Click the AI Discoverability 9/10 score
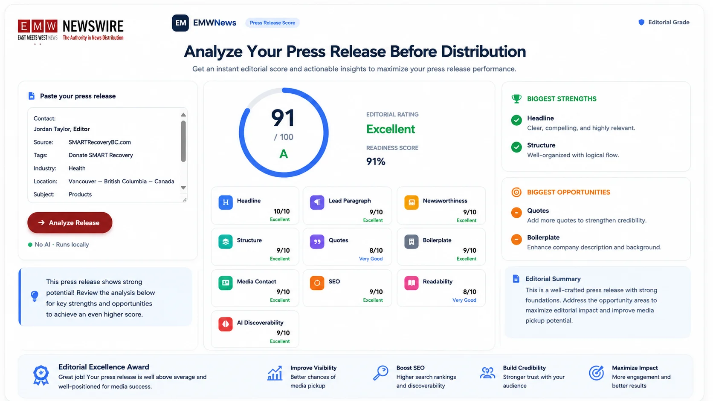Image resolution: width=713 pixels, height=401 pixels. point(283,333)
